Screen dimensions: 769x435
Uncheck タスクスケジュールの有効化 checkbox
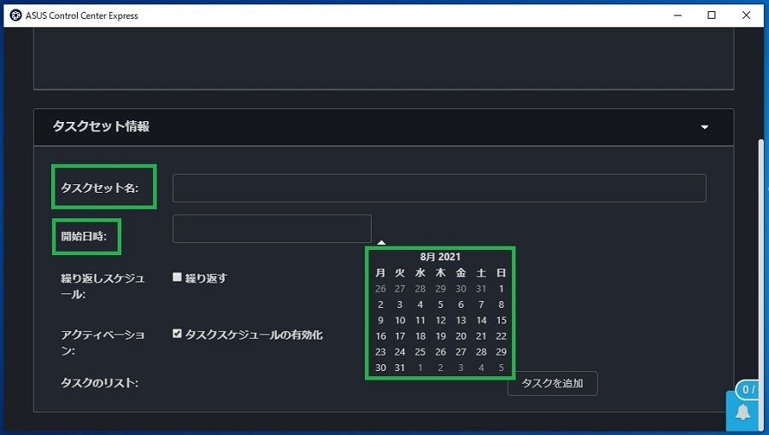tap(177, 333)
